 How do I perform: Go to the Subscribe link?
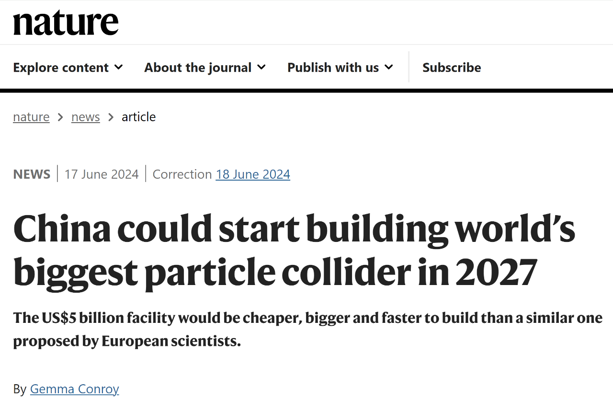[452, 68]
